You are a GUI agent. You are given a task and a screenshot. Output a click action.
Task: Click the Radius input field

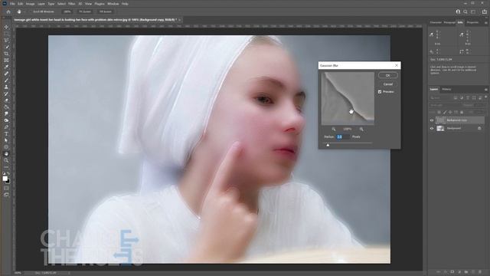[x=343, y=137]
